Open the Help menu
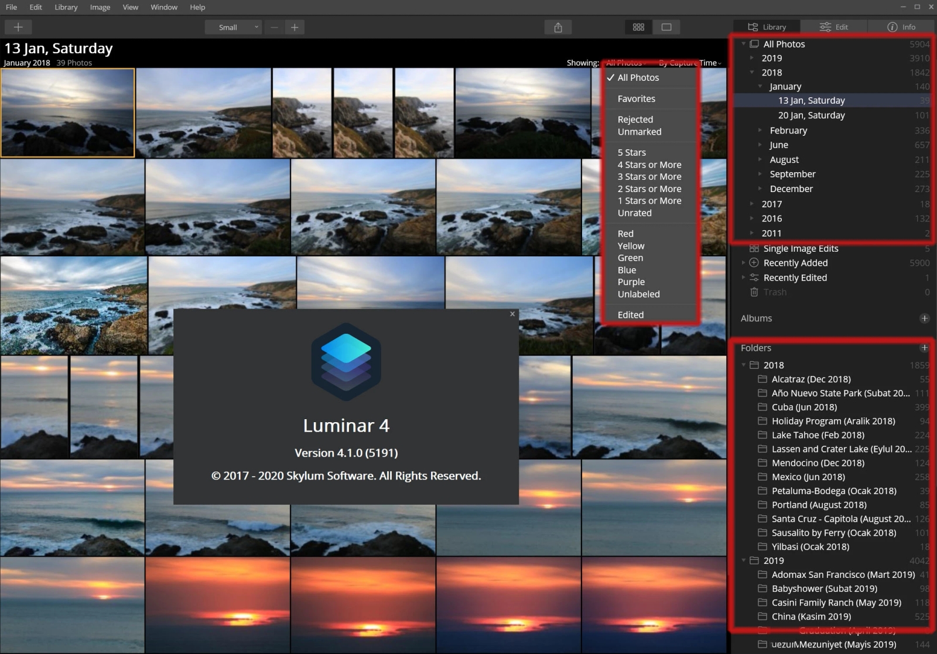 [197, 7]
